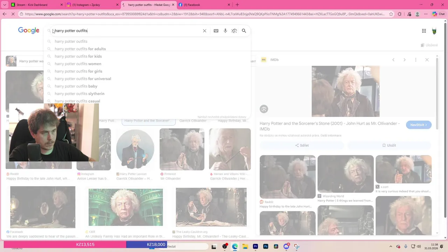Stop loading the page
Screen dimensions: 448x252
[x=13, y=14]
